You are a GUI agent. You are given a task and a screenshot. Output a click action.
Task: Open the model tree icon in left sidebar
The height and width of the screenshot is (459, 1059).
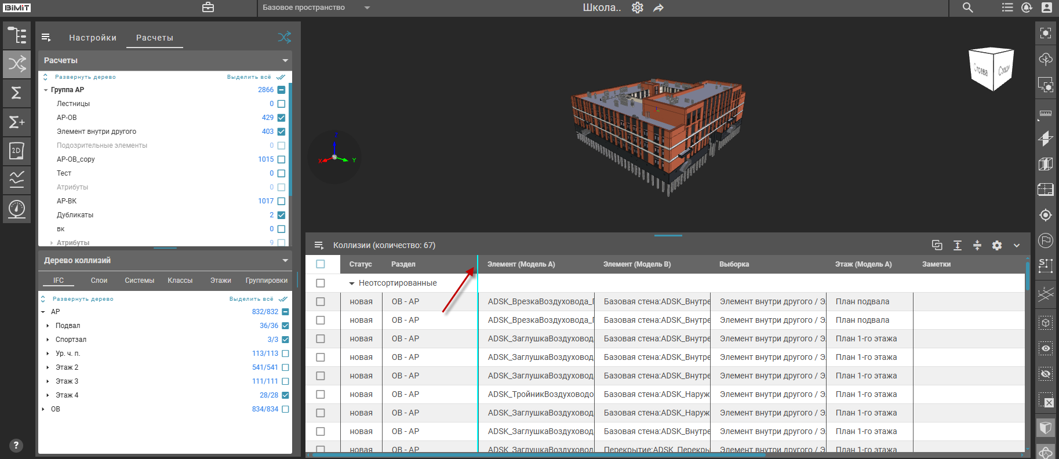pyautogui.click(x=17, y=36)
